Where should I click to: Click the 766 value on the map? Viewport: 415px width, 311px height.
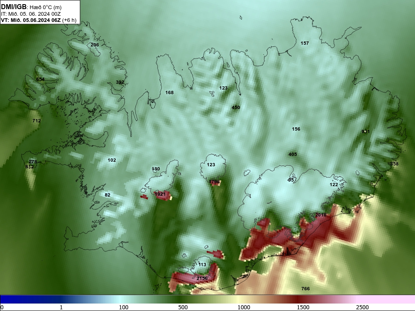tap(305, 289)
